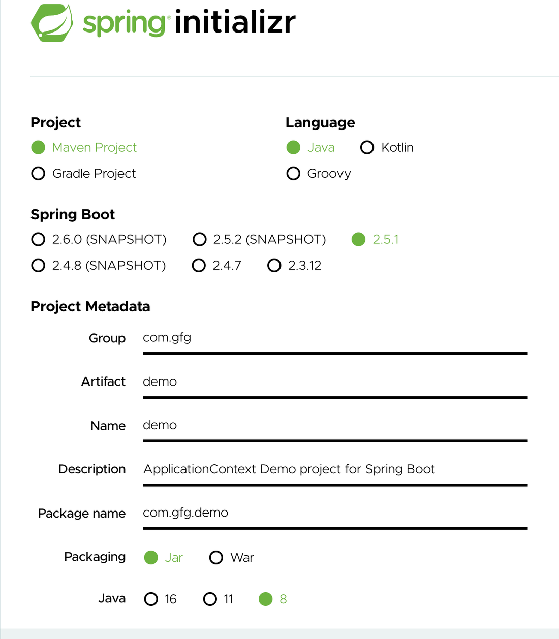Select Java version 16

point(151,599)
